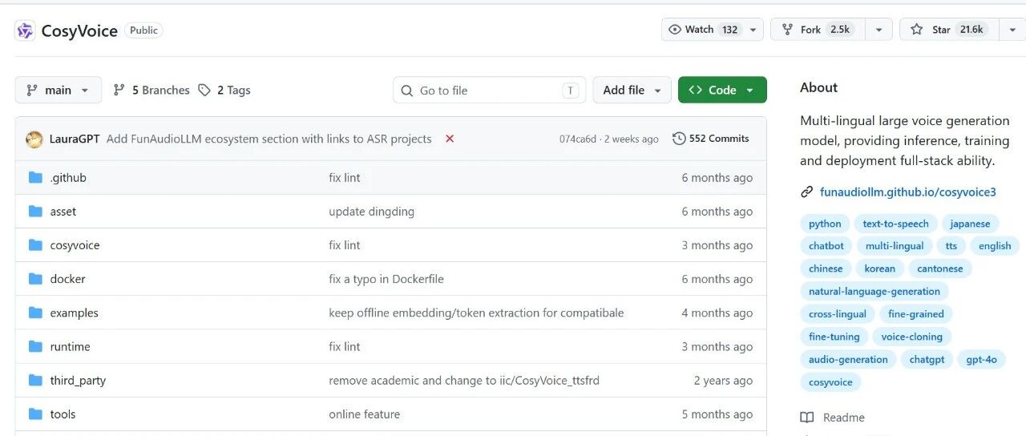
Task: Open the LauraGPT author link
Action: click(75, 139)
